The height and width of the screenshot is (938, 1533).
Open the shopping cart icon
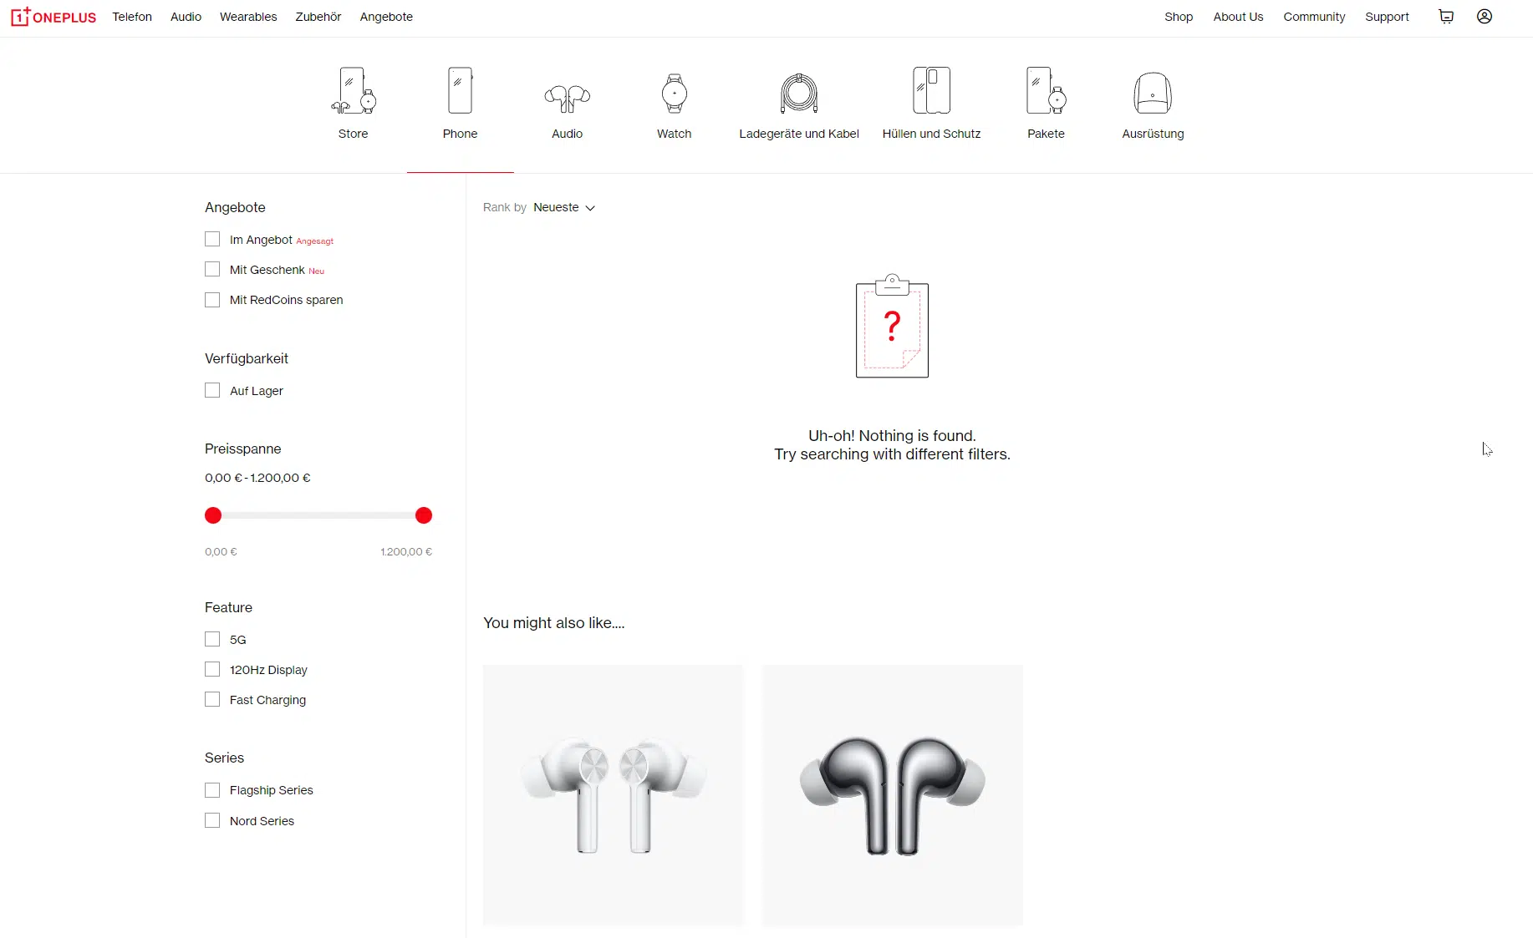click(1446, 17)
